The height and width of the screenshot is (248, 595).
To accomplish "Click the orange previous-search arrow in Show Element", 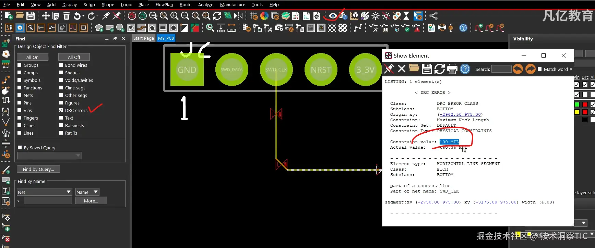I will [x=518, y=69].
